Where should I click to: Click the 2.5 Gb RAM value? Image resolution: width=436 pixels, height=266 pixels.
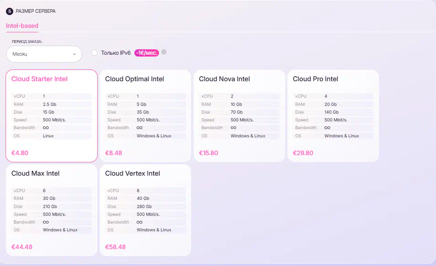pos(49,104)
